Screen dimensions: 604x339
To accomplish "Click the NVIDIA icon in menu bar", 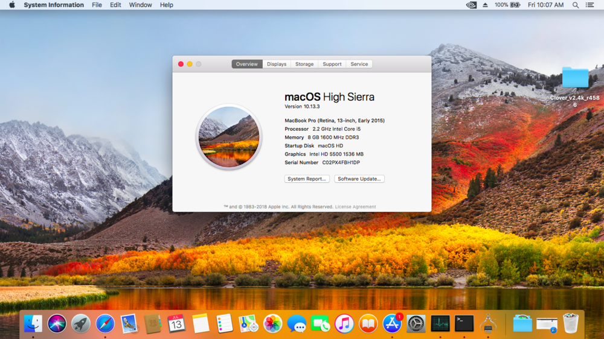I will 471,5.
